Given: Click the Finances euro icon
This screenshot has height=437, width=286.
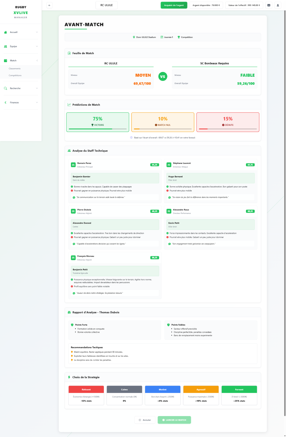Looking at the screenshot, I should click(x=5, y=103).
